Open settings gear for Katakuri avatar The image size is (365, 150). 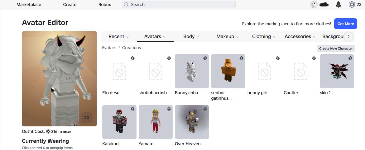tap(133, 109)
